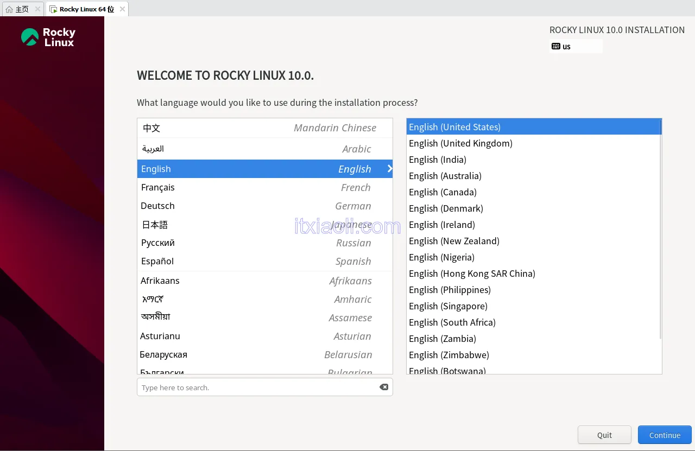
Task: Select Беларуская in the language list
Action: coord(265,354)
